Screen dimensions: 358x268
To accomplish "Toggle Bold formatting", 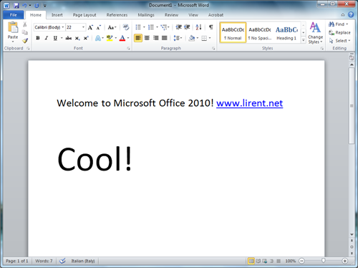I will (x=38, y=38).
